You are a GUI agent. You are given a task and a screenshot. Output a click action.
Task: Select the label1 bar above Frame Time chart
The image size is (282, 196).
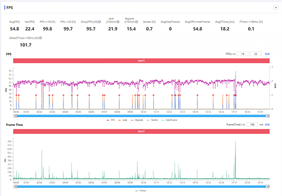click(x=141, y=131)
